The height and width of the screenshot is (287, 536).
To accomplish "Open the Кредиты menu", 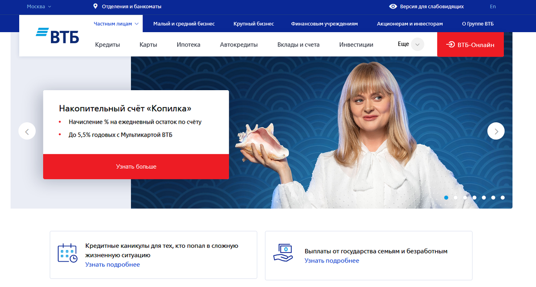I will pos(108,45).
